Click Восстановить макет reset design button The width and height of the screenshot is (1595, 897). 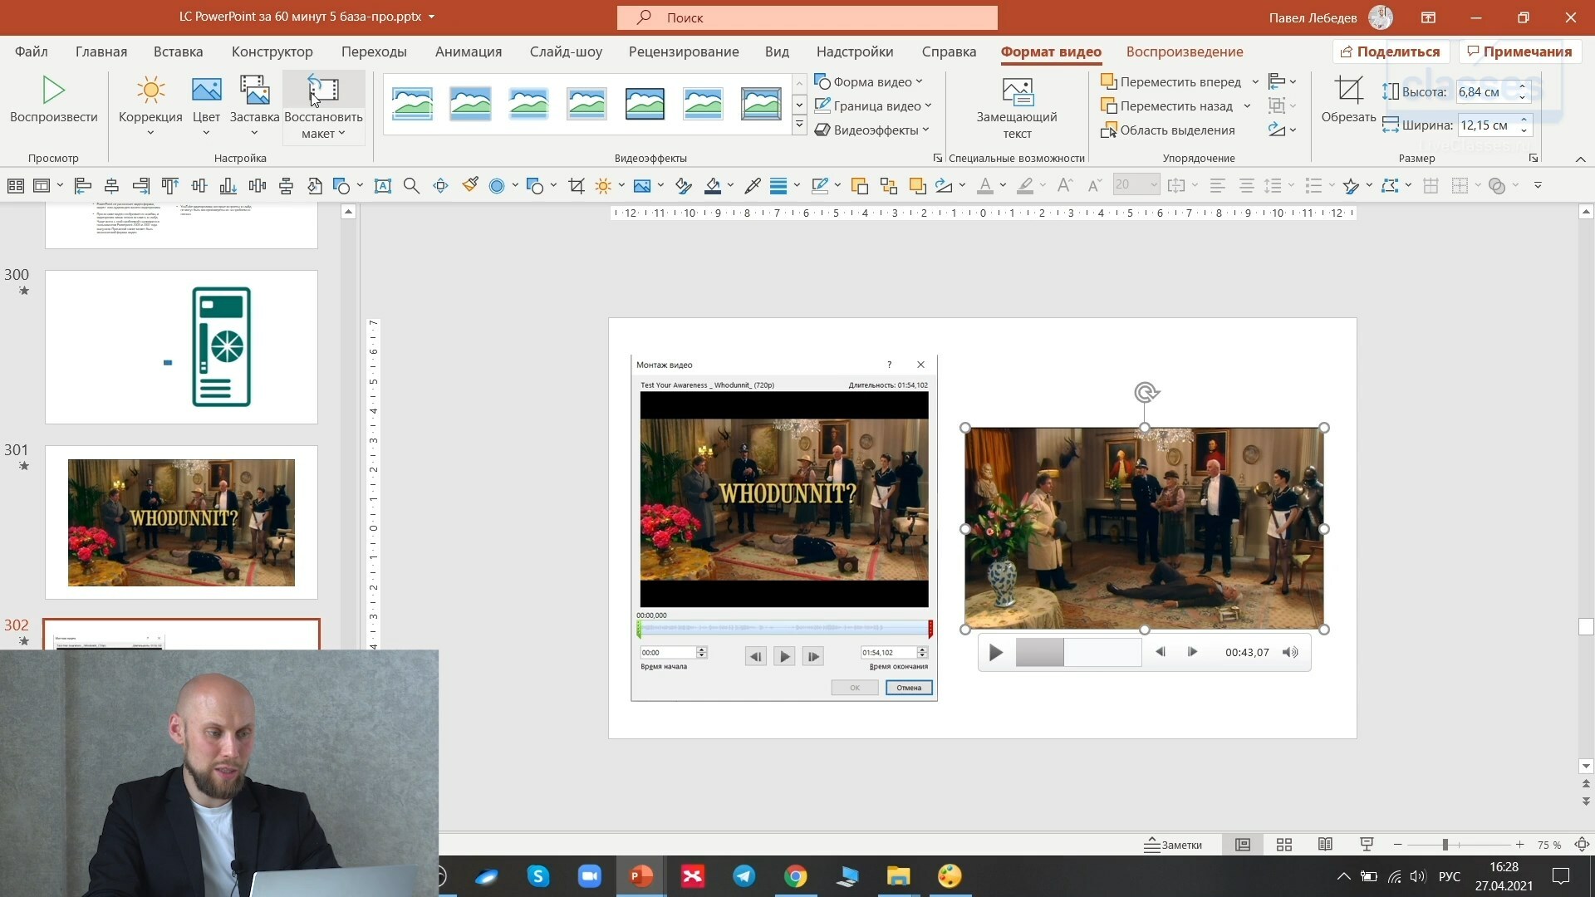(323, 106)
